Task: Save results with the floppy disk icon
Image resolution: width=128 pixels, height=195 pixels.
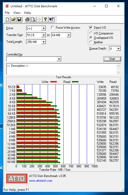Action: [x=19, y=19]
